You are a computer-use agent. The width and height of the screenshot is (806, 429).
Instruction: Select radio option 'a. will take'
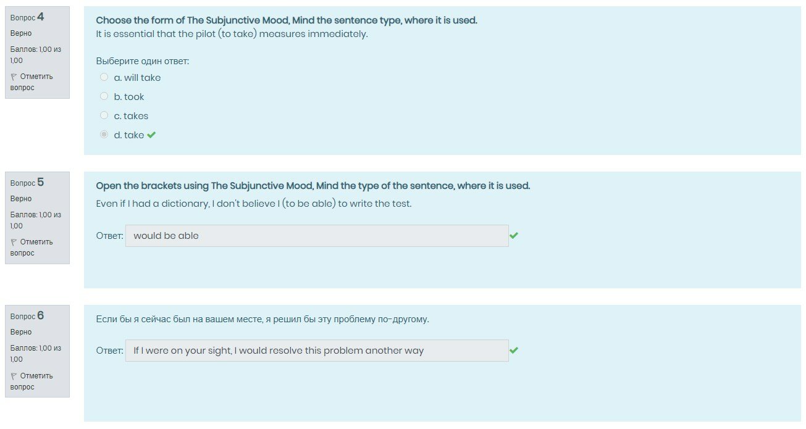pyautogui.click(x=104, y=77)
